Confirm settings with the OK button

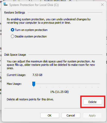tap(50, 115)
